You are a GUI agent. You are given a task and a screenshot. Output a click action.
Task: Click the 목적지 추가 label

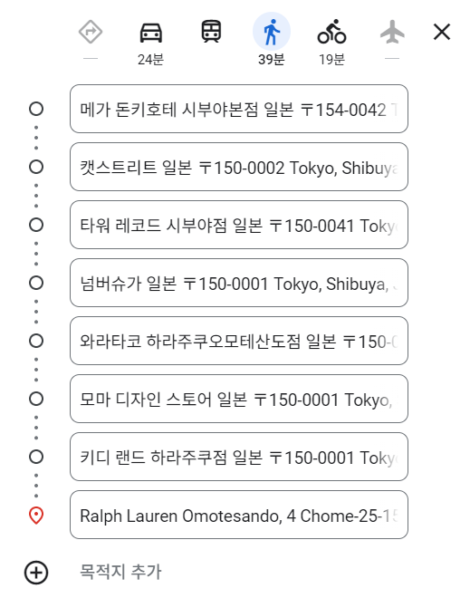click(120, 572)
